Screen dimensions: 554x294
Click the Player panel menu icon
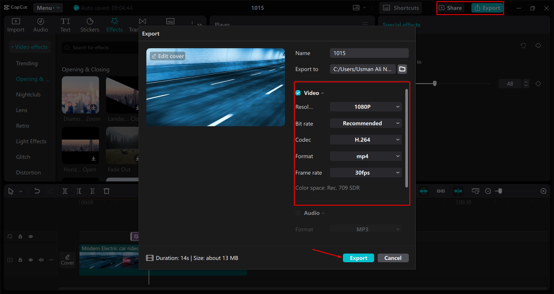click(365, 25)
